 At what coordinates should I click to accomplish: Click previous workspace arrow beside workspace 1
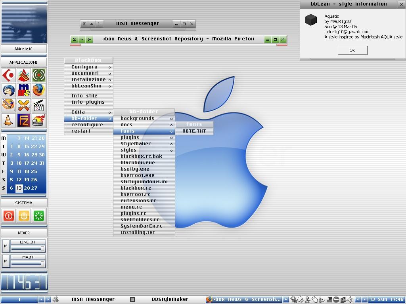(41, 299)
